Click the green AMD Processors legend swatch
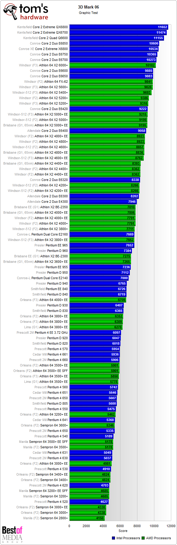 143,538
